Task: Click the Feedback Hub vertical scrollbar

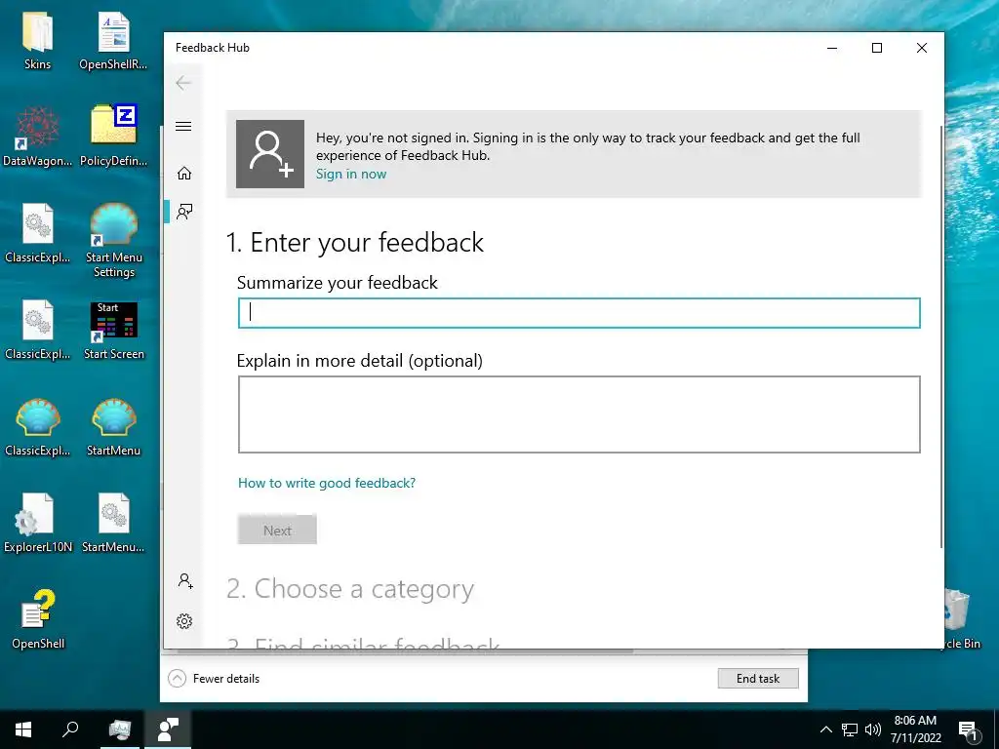Action: 941,336
